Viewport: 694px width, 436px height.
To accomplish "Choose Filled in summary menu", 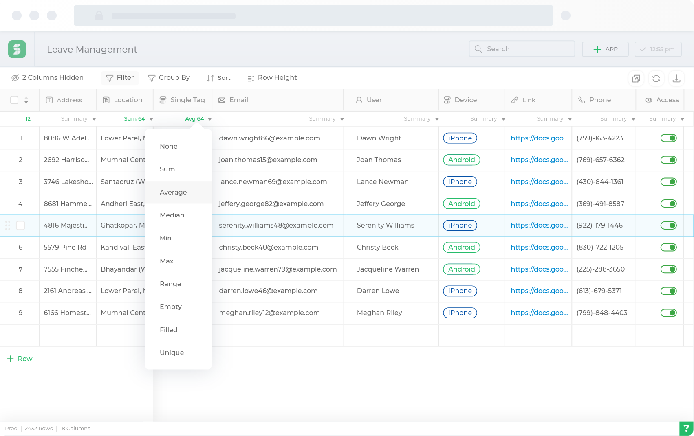I will point(178,330).
